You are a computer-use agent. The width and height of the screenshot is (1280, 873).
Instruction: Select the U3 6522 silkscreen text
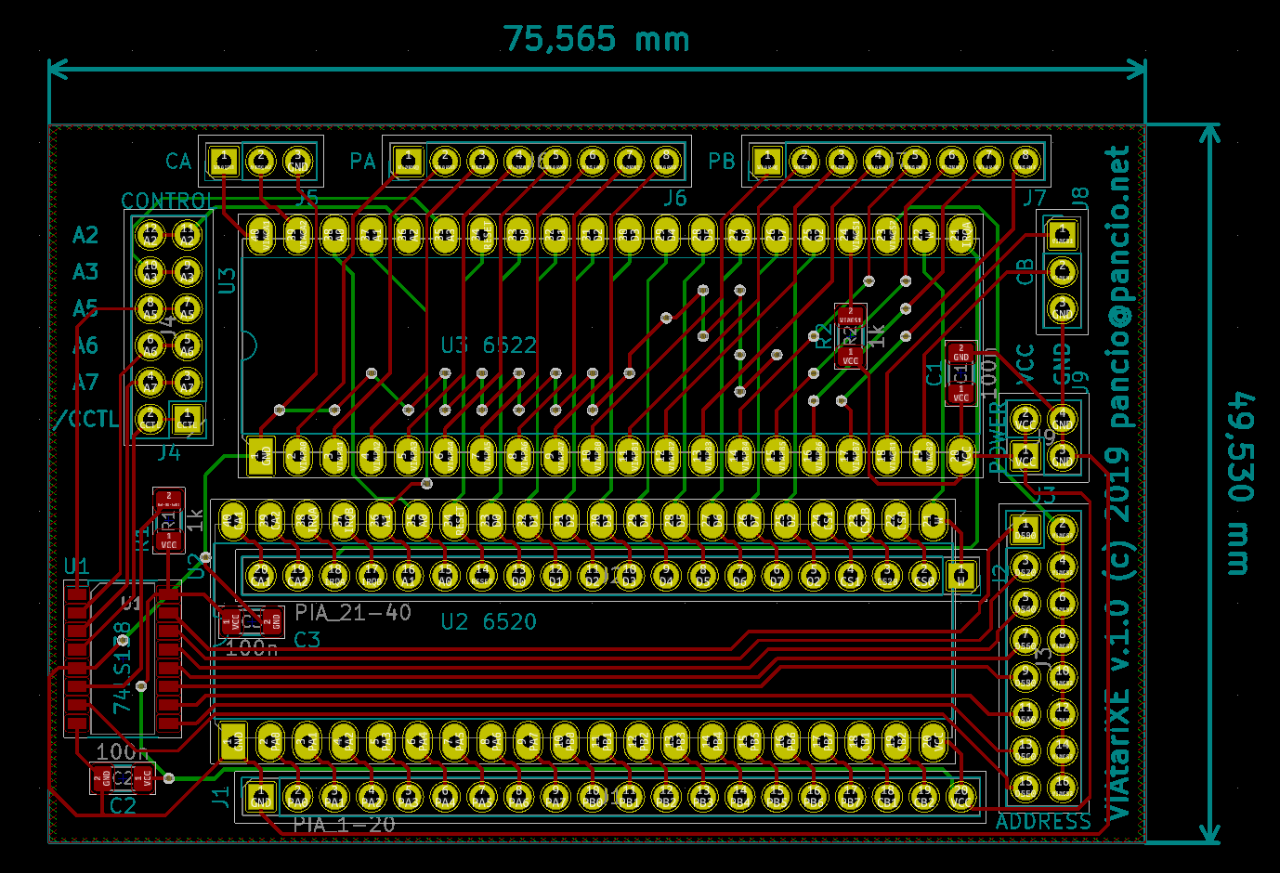click(x=489, y=345)
